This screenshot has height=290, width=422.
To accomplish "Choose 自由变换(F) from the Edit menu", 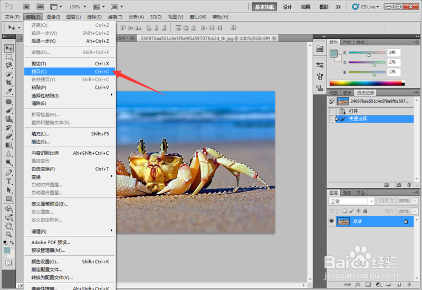I will 70,169.
